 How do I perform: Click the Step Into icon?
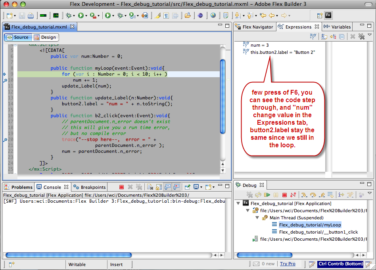304,194
